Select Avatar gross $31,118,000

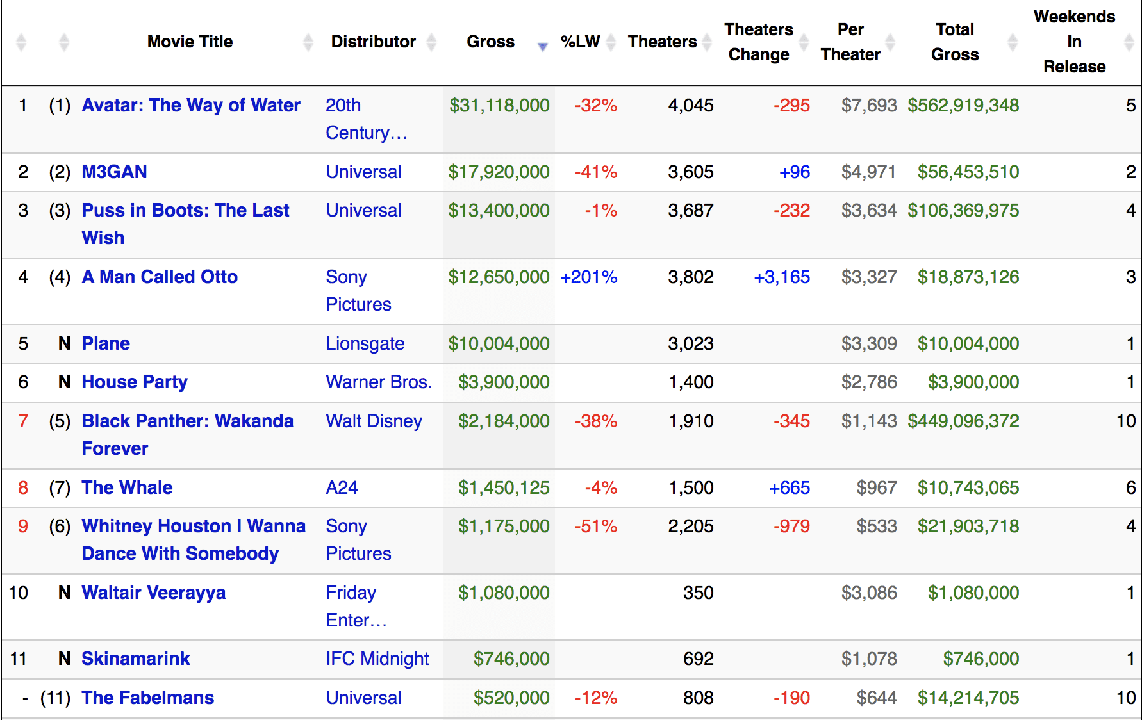(499, 105)
